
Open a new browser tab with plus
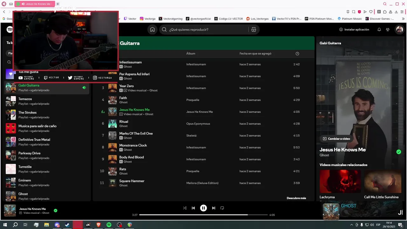pyautogui.click(x=58, y=4)
